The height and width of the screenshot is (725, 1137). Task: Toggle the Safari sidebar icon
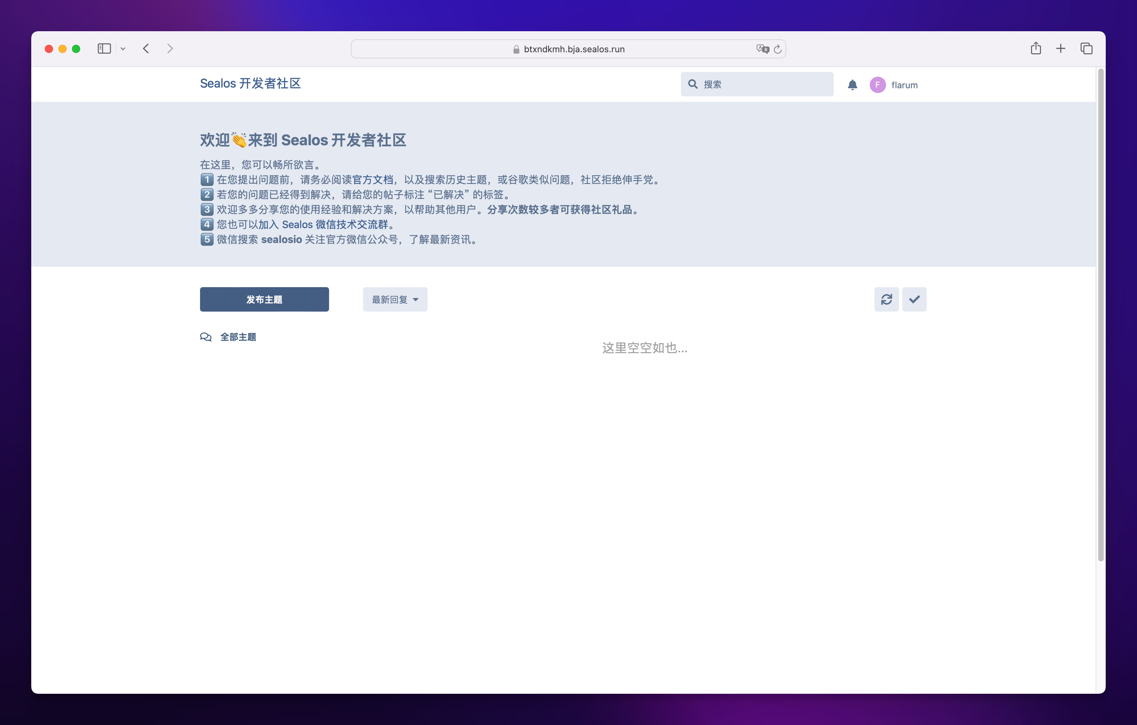(104, 49)
